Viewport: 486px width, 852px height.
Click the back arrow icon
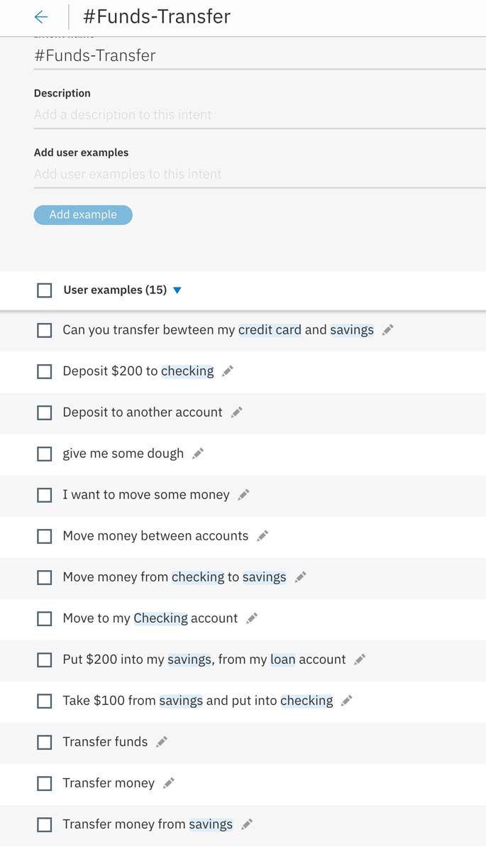tap(41, 17)
